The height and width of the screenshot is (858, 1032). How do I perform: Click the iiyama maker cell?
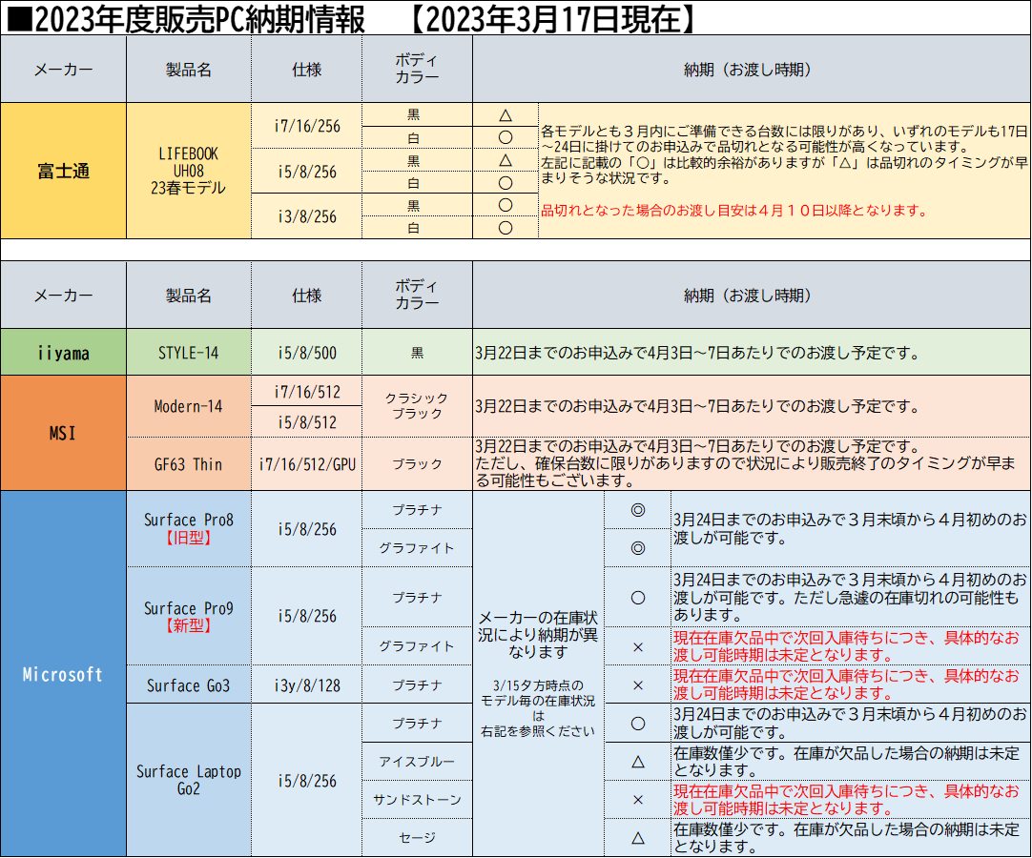[63, 352]
